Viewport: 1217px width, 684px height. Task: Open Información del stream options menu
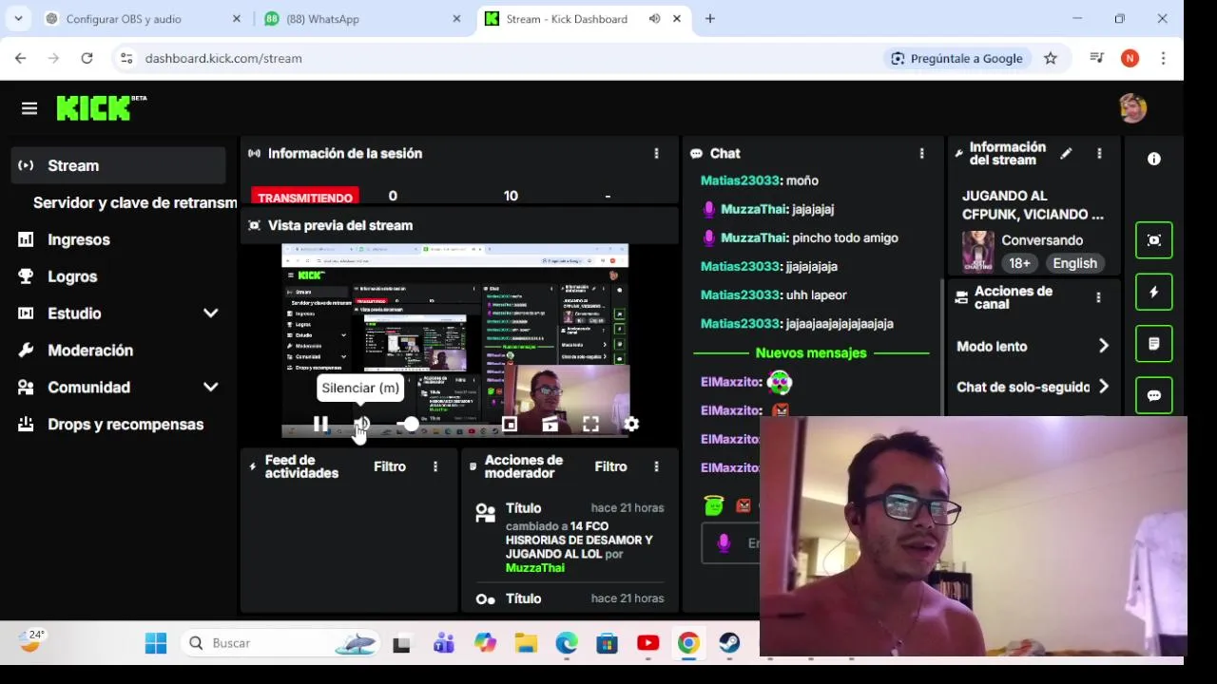point(1099,153)
